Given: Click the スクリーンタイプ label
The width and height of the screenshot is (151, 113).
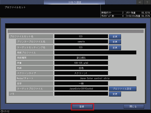Looking at the screenshot, I should [34, 73].
